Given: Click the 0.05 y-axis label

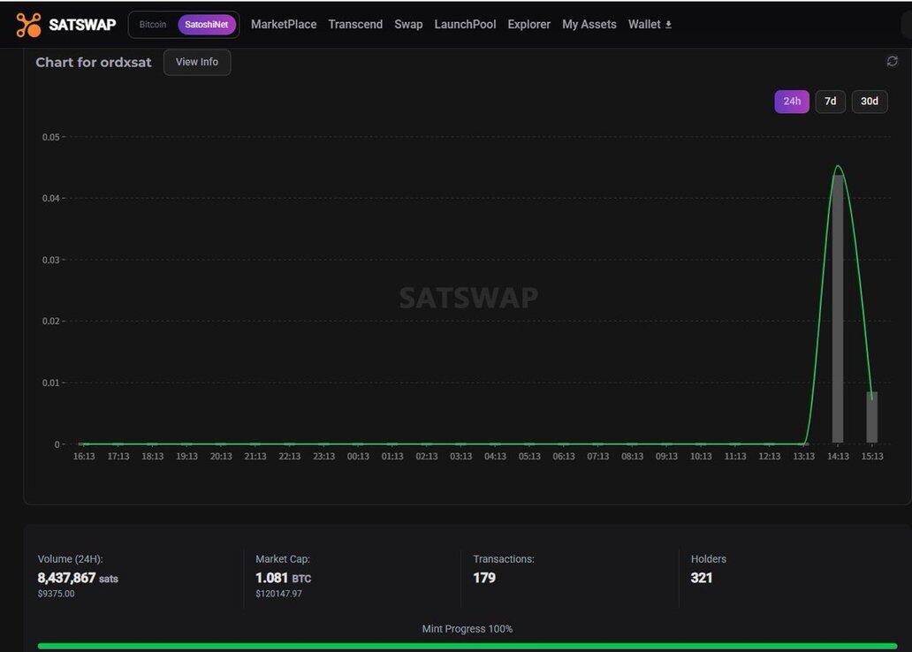Looking at the screenshot, I should 50,137.
